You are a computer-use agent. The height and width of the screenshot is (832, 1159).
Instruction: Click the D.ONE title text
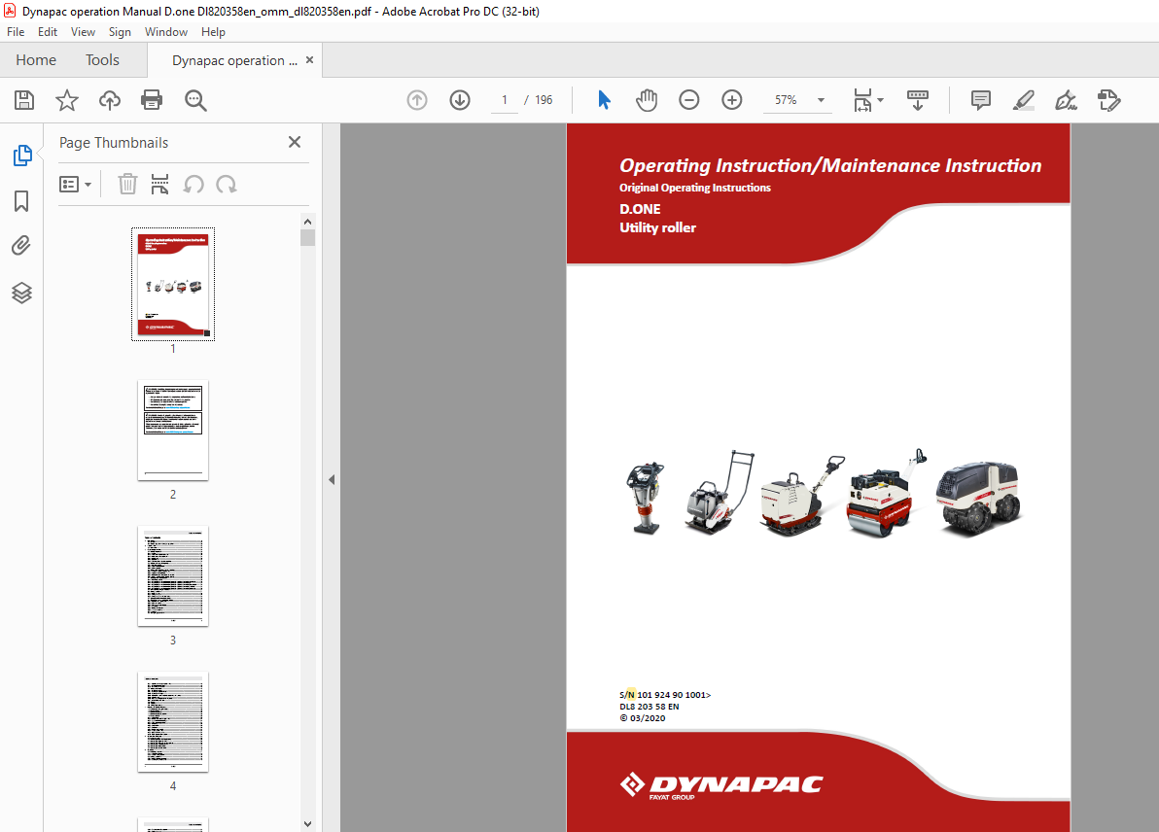click(x=640, y=209)
